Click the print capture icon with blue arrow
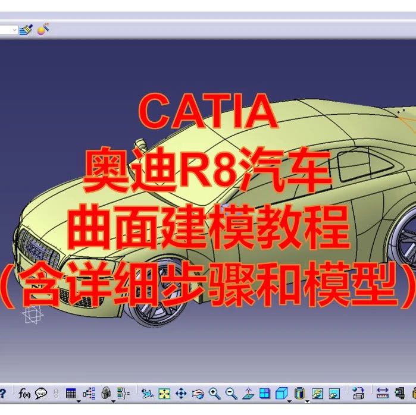Screen dimensions: 416x415 click(x=358, y=393)
